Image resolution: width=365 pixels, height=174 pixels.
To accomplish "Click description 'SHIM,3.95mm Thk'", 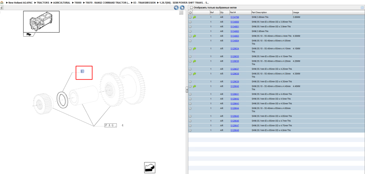I will (260, 31).
